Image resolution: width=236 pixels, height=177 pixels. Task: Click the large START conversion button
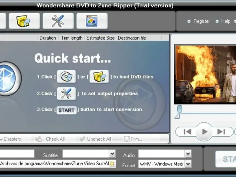[x=226, y=159]
